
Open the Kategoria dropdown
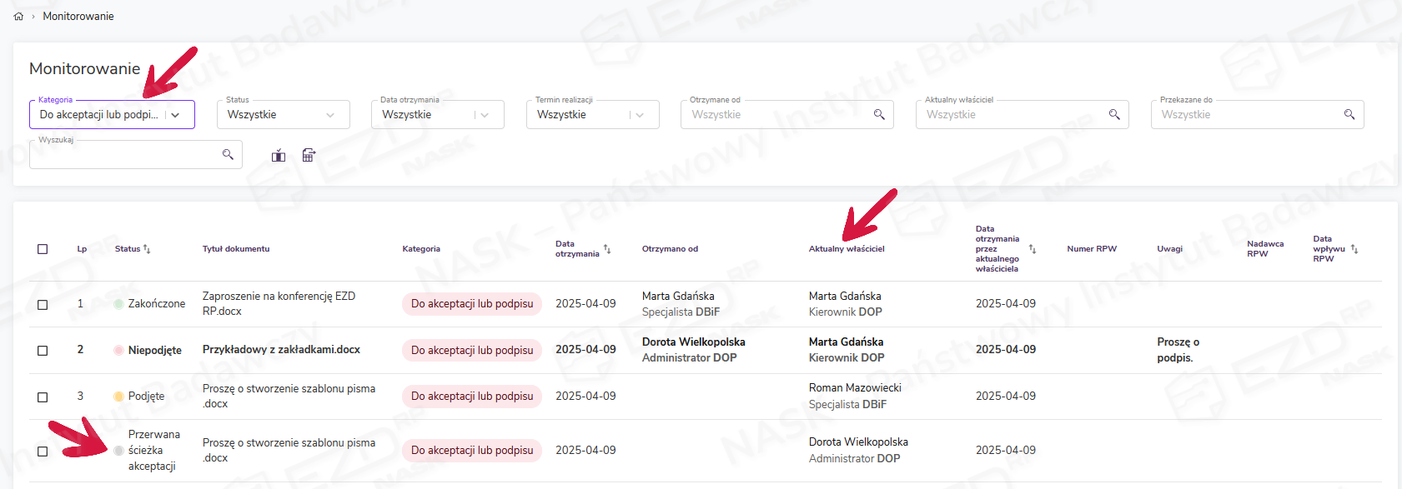pos(175,115)
